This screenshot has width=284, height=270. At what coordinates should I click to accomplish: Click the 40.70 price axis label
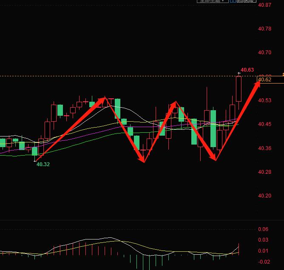pos(264,53)
